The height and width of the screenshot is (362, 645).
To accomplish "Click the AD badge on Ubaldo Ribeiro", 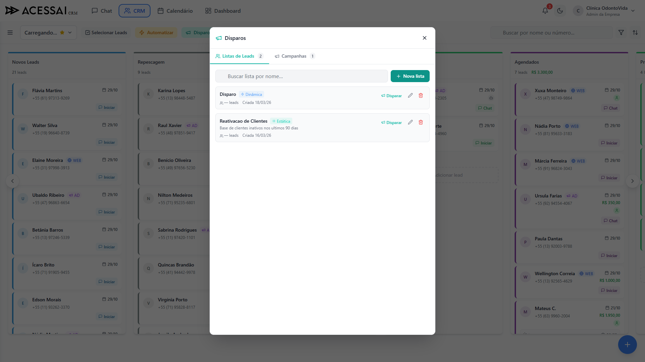I will pyautogui.click(x=74, y=195).
